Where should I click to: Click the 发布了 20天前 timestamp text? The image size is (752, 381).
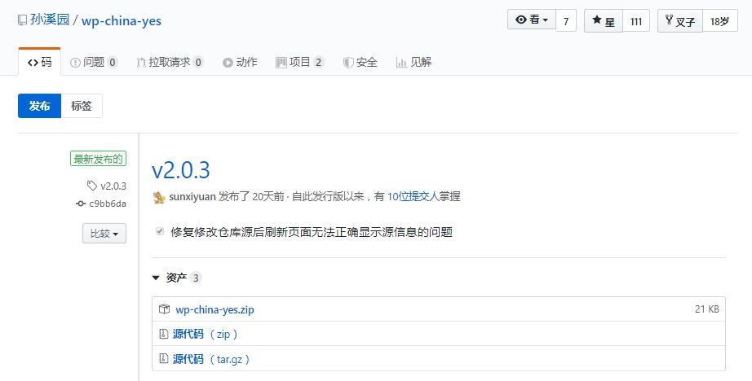pos(251,197)
